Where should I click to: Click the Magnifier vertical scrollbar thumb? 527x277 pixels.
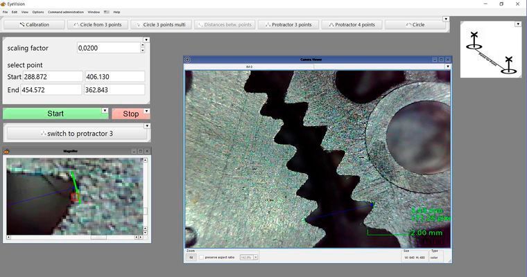pos(145,211)
